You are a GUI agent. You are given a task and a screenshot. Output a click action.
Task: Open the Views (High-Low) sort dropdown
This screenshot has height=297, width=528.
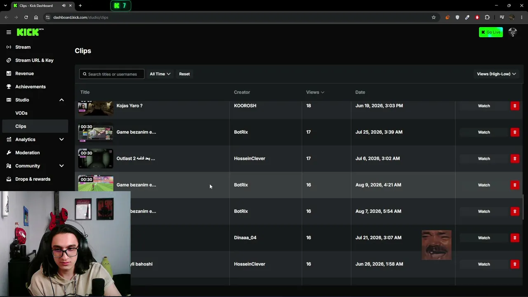click(496, 74)
